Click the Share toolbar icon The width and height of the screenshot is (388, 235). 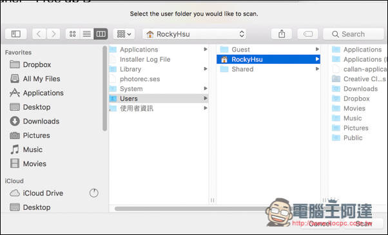click(282, 34)
